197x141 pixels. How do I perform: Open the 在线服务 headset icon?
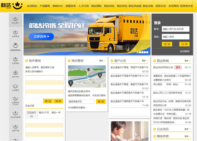(x=15, y=87)
